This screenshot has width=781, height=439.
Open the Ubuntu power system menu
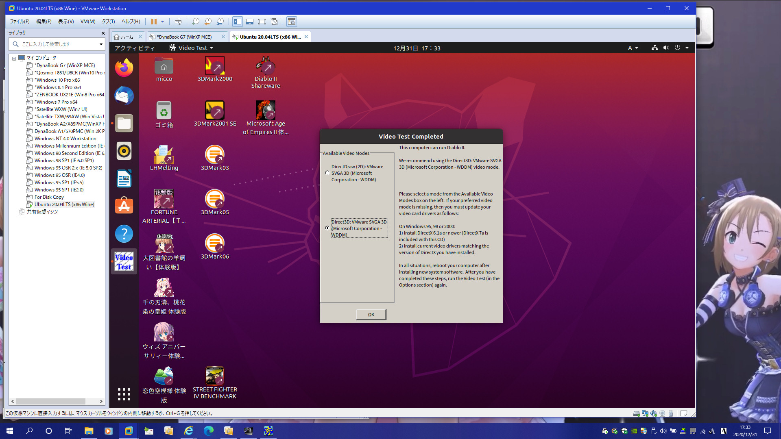point(681,48)
